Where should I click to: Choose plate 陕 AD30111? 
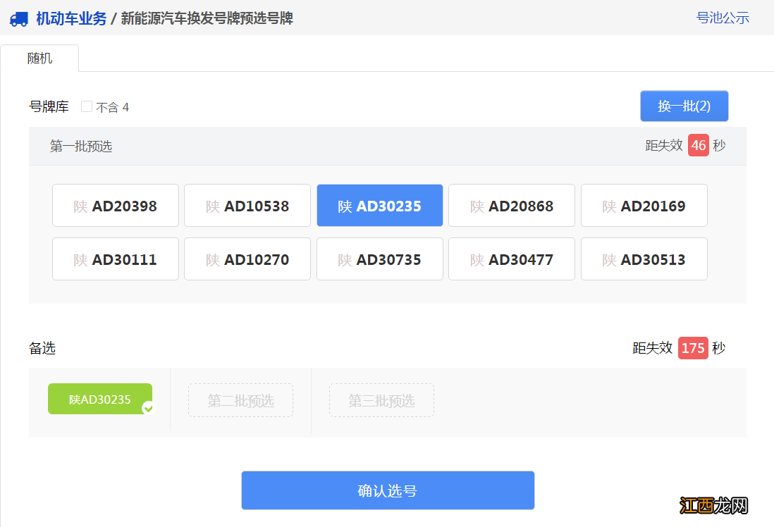[x=116, y=259]
